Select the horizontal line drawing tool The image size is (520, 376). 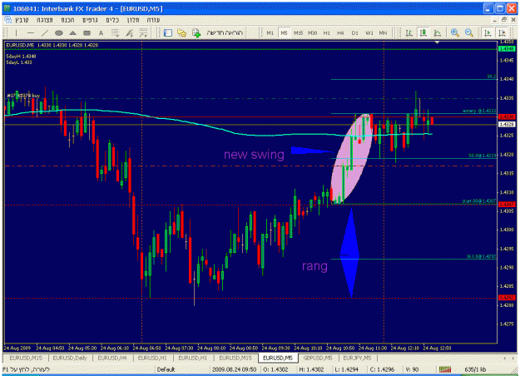(x=31, y=32)
